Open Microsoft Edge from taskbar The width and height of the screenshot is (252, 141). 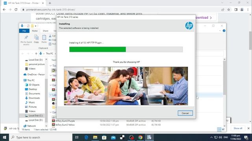click(x=86, y=137)
